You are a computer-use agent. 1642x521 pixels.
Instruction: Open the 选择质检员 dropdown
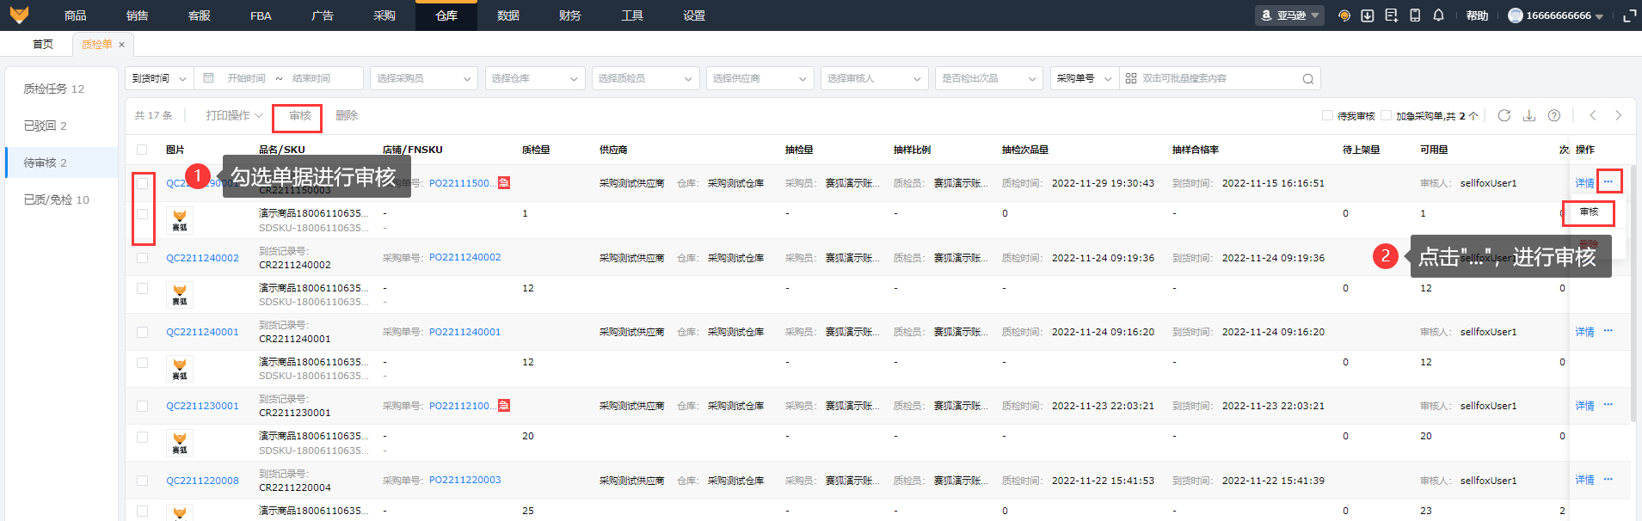point(645,78)
